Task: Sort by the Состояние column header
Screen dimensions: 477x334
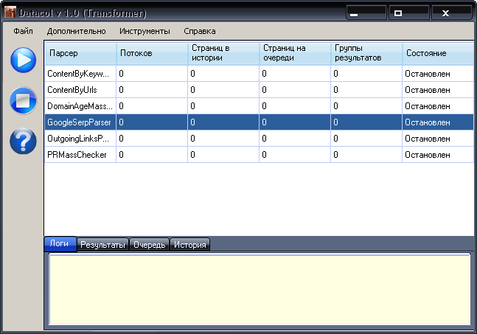Action: tap(436, 54)
